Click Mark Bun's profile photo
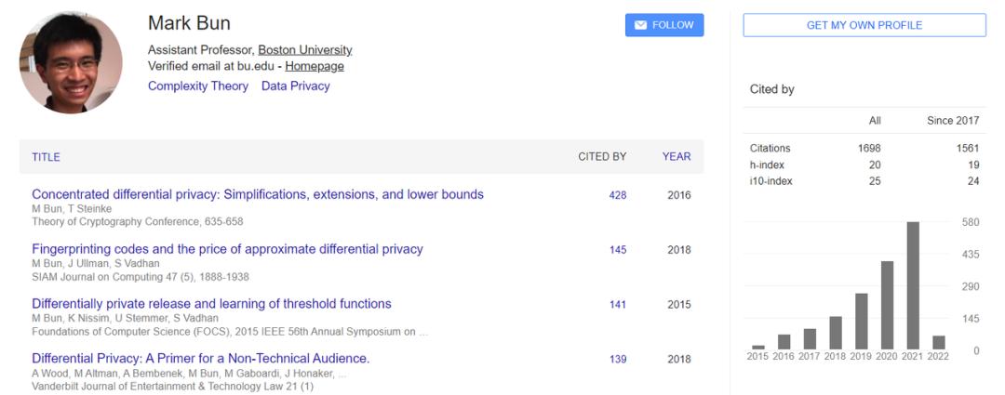 (x=71, y=62)
